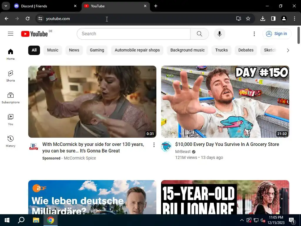This screenshot has width=301, height=226.
Task: Select the All filter chip
Action: pos(34,50)
